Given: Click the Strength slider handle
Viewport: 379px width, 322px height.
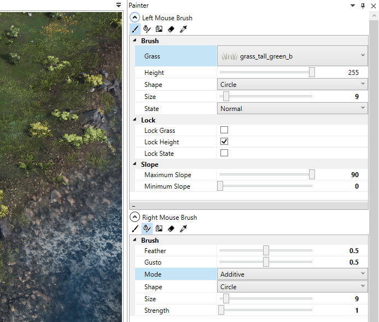Looking at the screenshot, I should click(x=221, y=310).
